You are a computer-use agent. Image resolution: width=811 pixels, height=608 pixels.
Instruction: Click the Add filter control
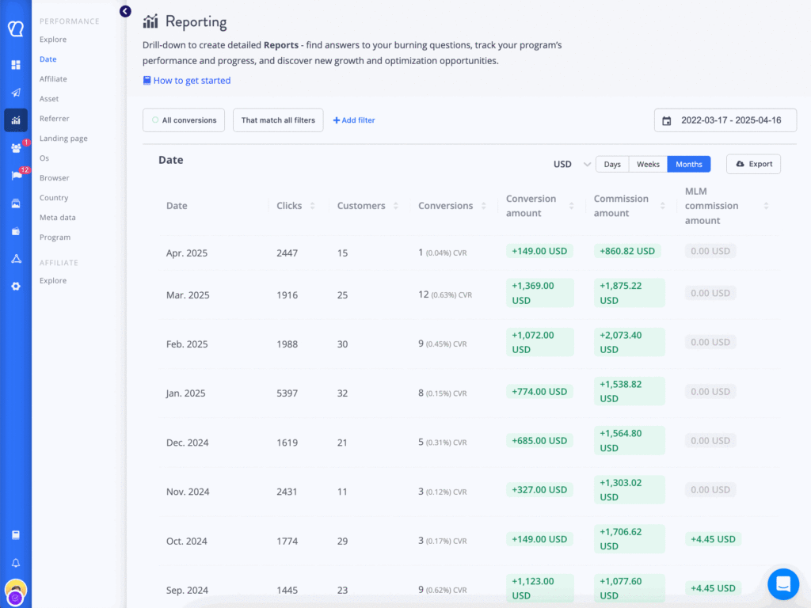pos(354,120)
